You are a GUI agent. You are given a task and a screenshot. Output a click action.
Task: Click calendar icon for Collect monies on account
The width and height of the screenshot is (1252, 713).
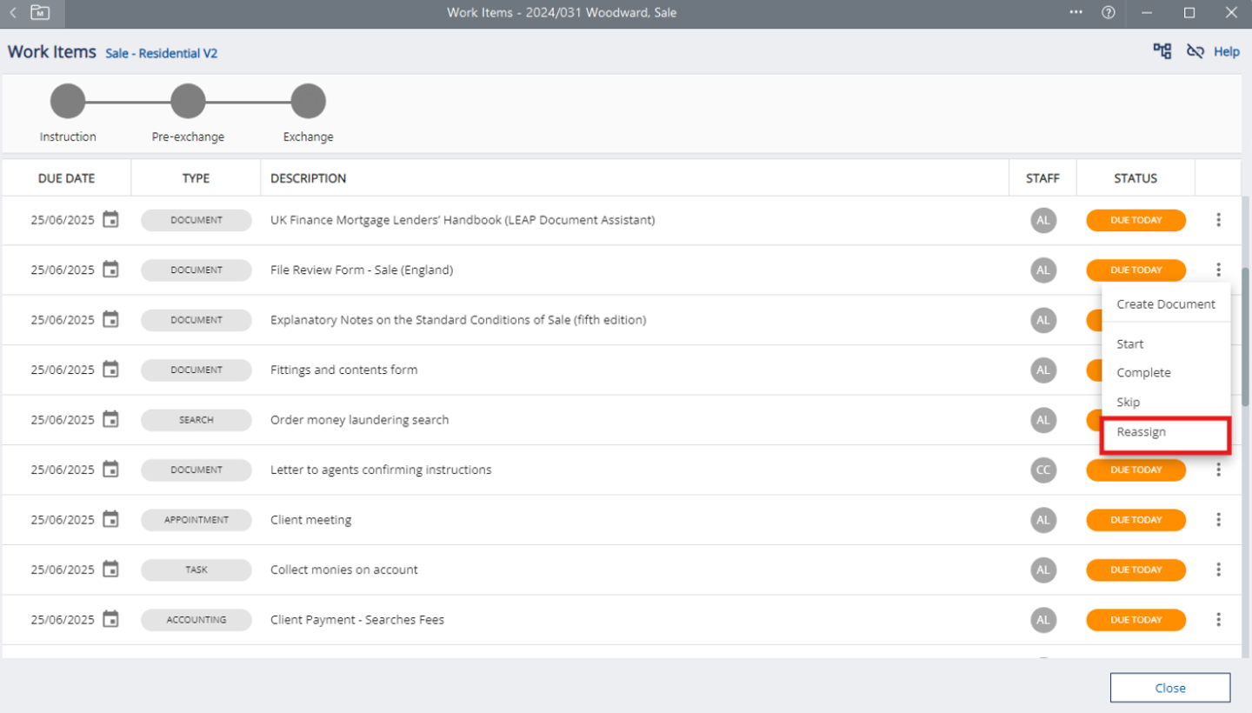click(x=110, y=570)
